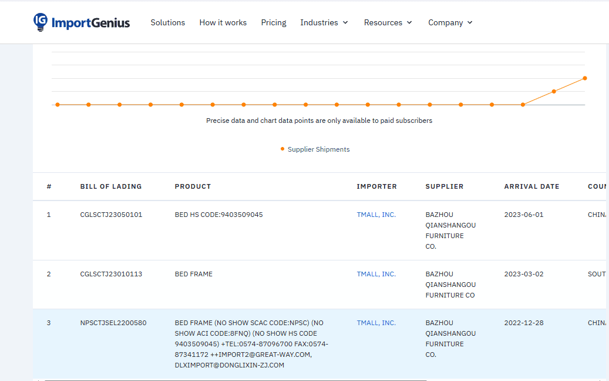Image resolution: width=609 pixels, height=381 pixels.
Task: Toggle the Supplier Shipments legend item
Action: tap(315, 149)
